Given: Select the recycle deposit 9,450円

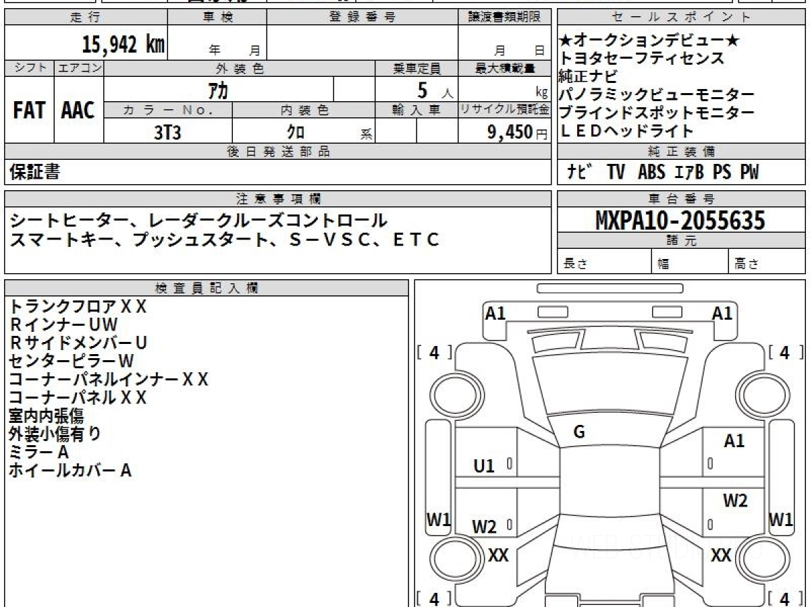Looking at the screenshot, I should tap(518, 132).
